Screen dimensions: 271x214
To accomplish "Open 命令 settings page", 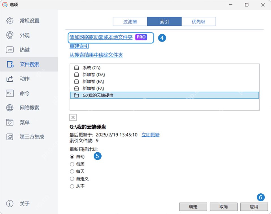I will click(x=29, y=94).
